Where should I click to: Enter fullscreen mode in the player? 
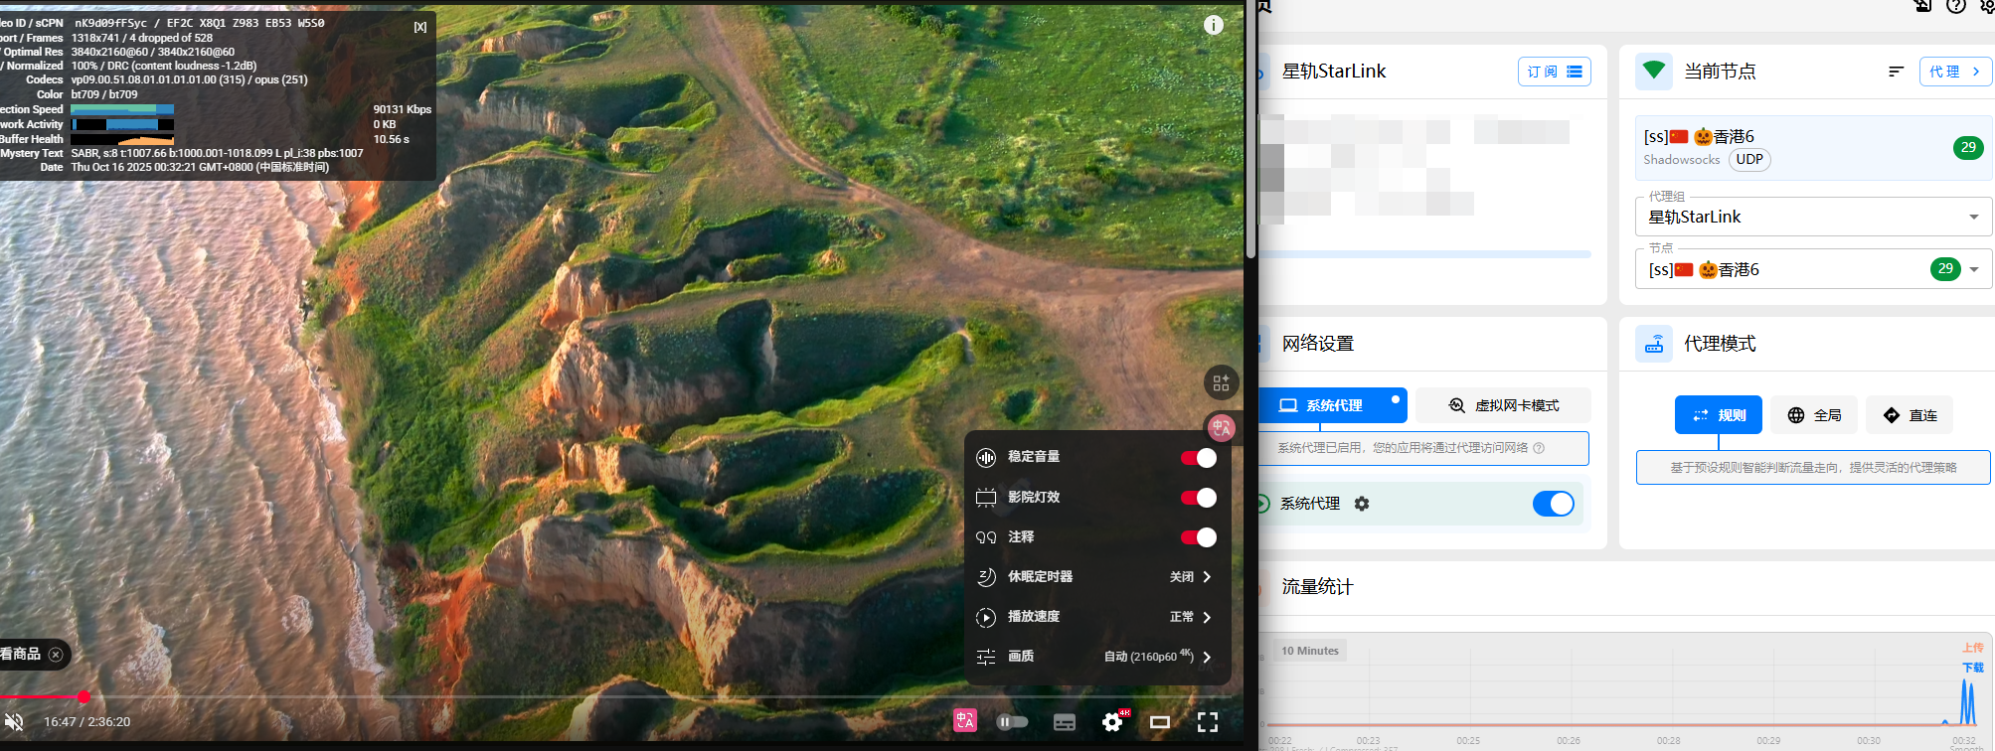[1208, 722]
